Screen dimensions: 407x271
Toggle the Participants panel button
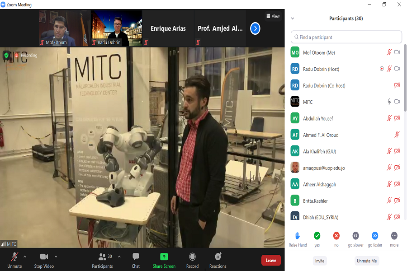102,260
